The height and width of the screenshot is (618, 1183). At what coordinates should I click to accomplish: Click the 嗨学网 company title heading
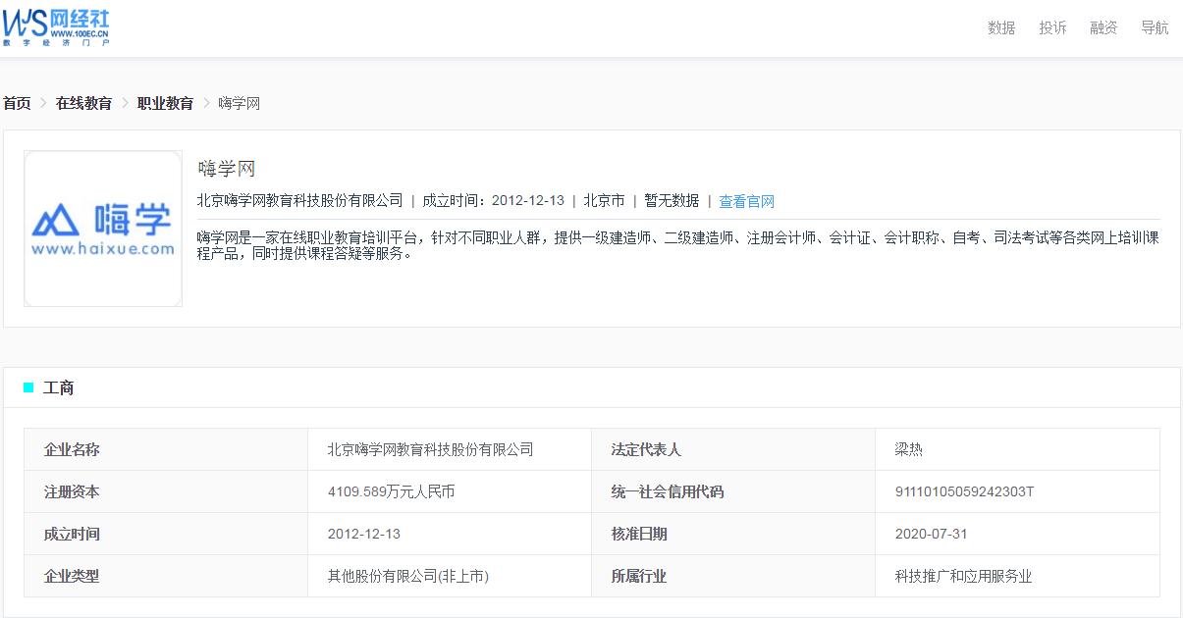pyautogui.click(x=226, y=169)
